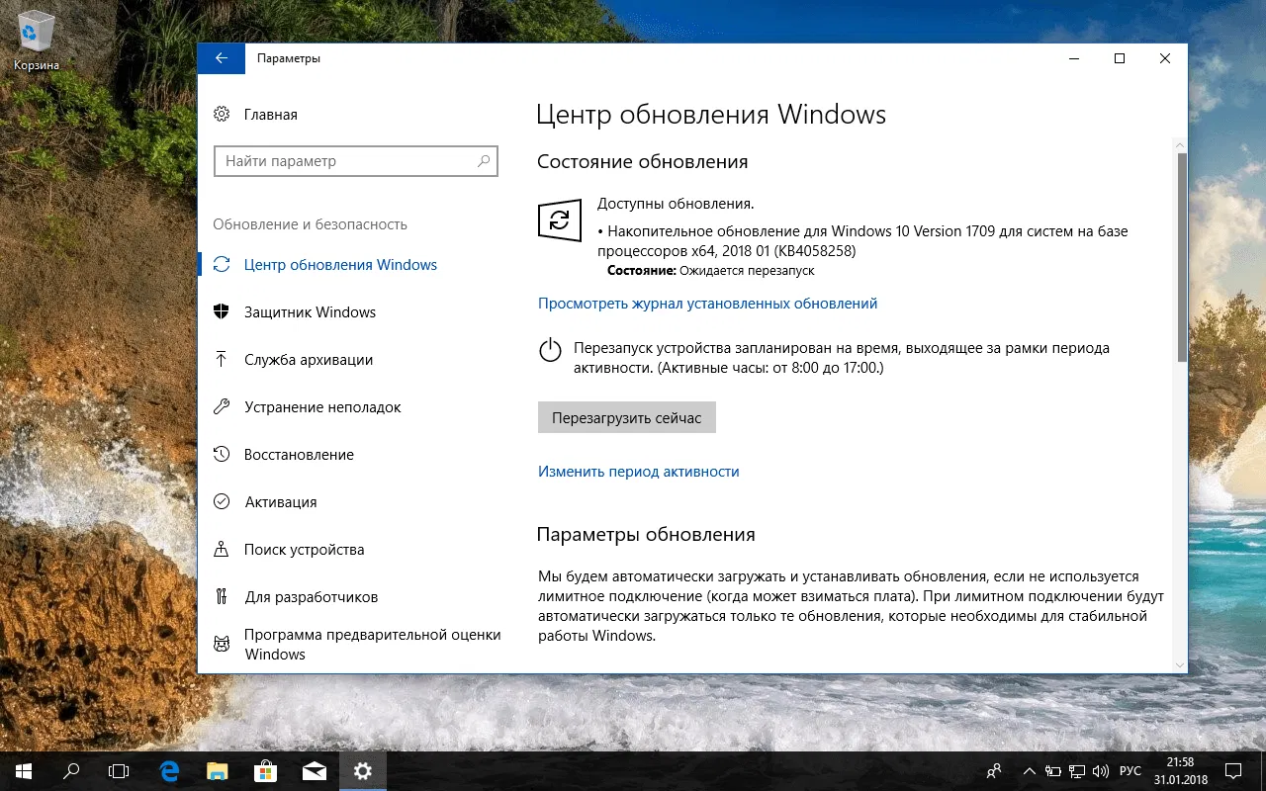
Task: Click the Состояние обновления heading
Action: (x=642, y=161)
